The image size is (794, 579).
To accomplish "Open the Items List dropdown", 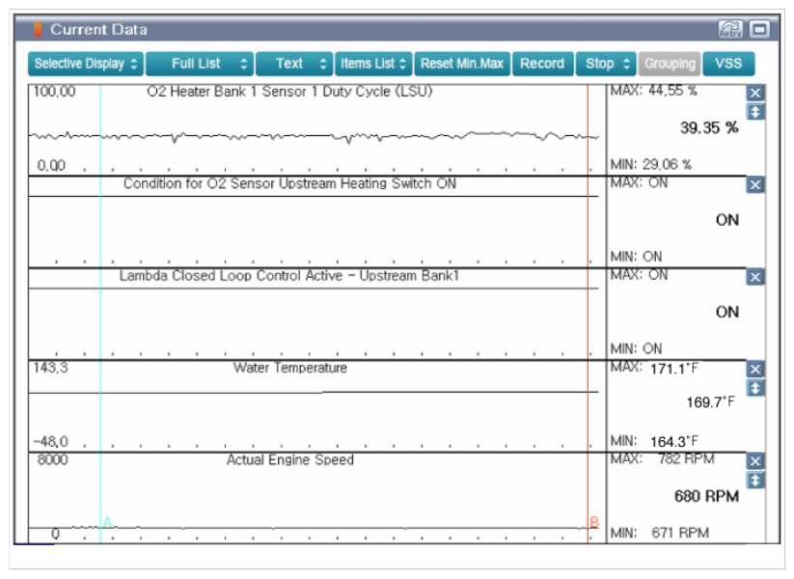I will click(x=373, y=64).
